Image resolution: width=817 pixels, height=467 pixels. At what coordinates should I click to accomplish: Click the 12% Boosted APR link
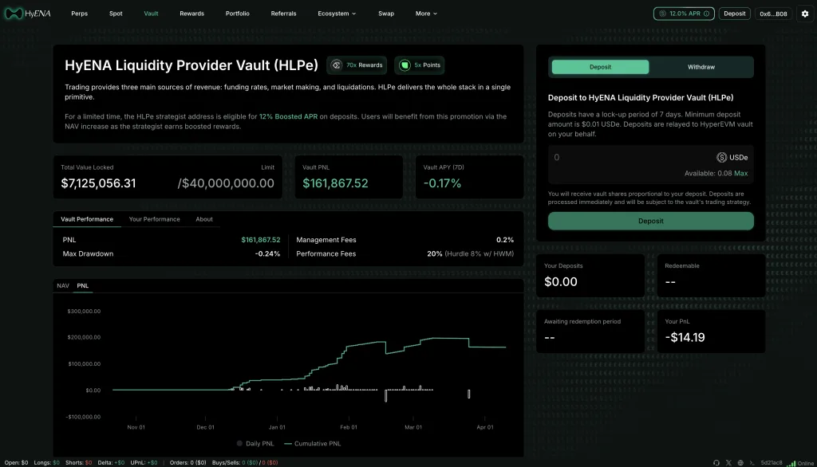coord(288,116)
